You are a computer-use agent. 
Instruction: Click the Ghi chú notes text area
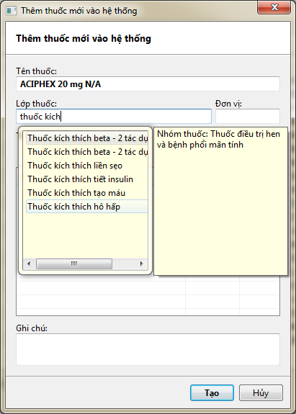click(x=148, y=350)
